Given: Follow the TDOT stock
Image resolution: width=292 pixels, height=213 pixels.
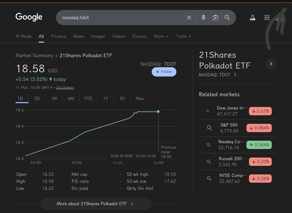Looking at the screenshot, I should point(164,72).
